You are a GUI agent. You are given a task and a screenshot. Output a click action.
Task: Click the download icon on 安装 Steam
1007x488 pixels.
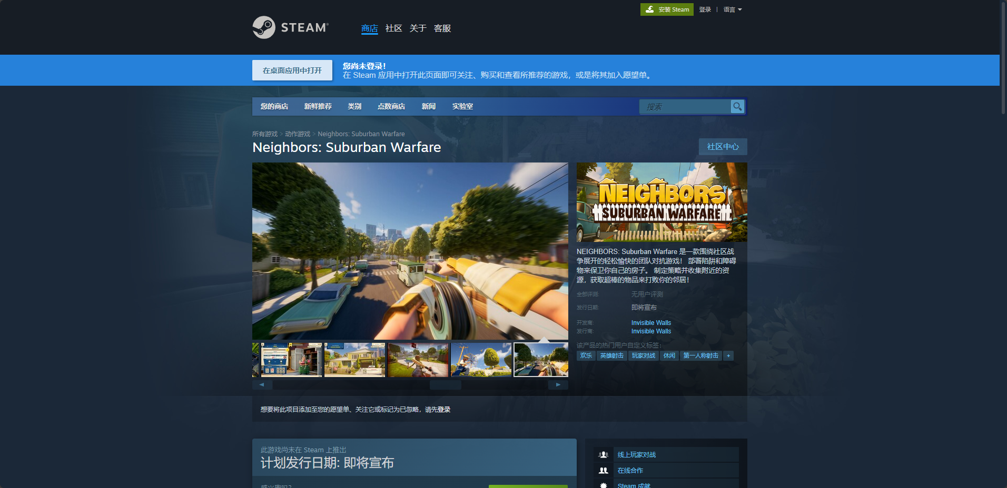[650, 9]
